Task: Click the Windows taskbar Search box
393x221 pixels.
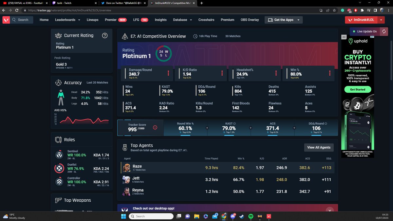Action: pyautogui.click(x=151, y=216)
